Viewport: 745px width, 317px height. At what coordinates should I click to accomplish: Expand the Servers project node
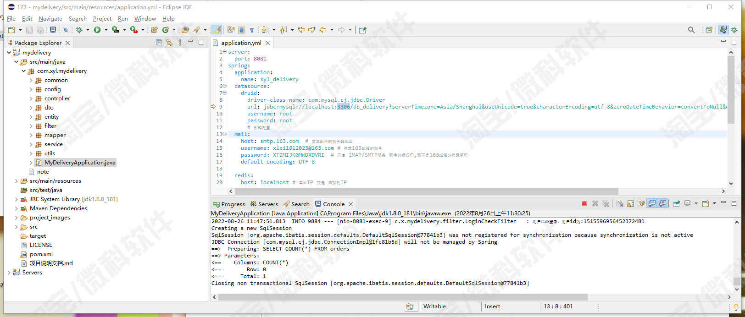[9, 273]
